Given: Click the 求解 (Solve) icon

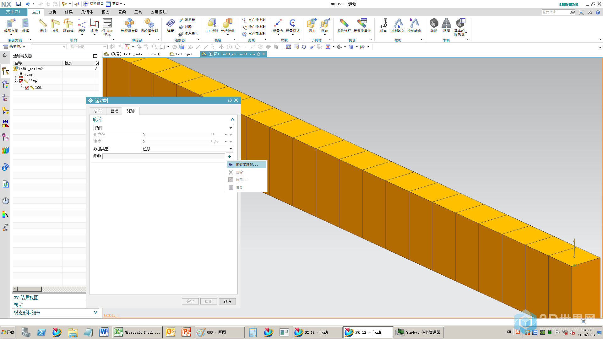Looking at the screenshot, I should [x=25, y=25].
